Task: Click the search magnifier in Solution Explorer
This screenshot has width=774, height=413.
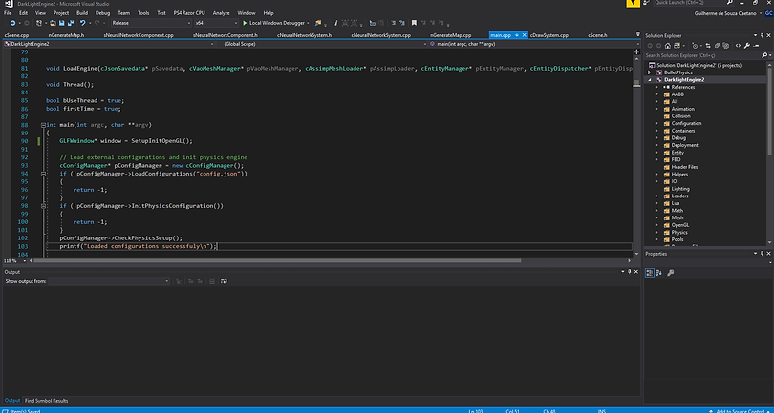Action: click(x=764, y=55)
